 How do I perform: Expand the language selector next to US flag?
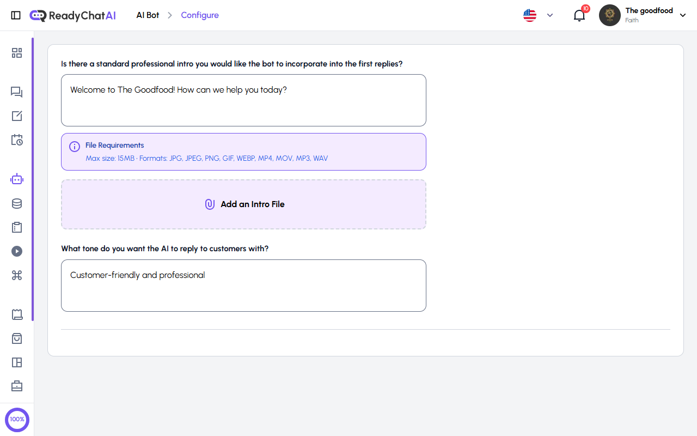coord(549,15)
